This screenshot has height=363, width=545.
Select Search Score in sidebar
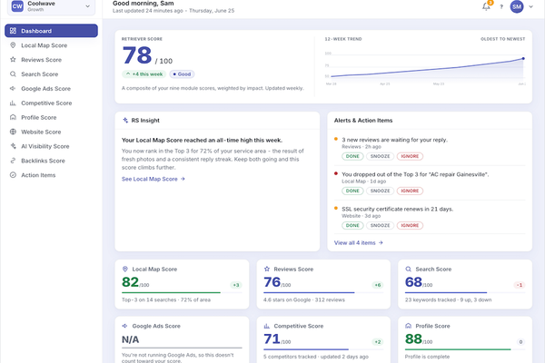pyautogui.click(x=51, y=74)
